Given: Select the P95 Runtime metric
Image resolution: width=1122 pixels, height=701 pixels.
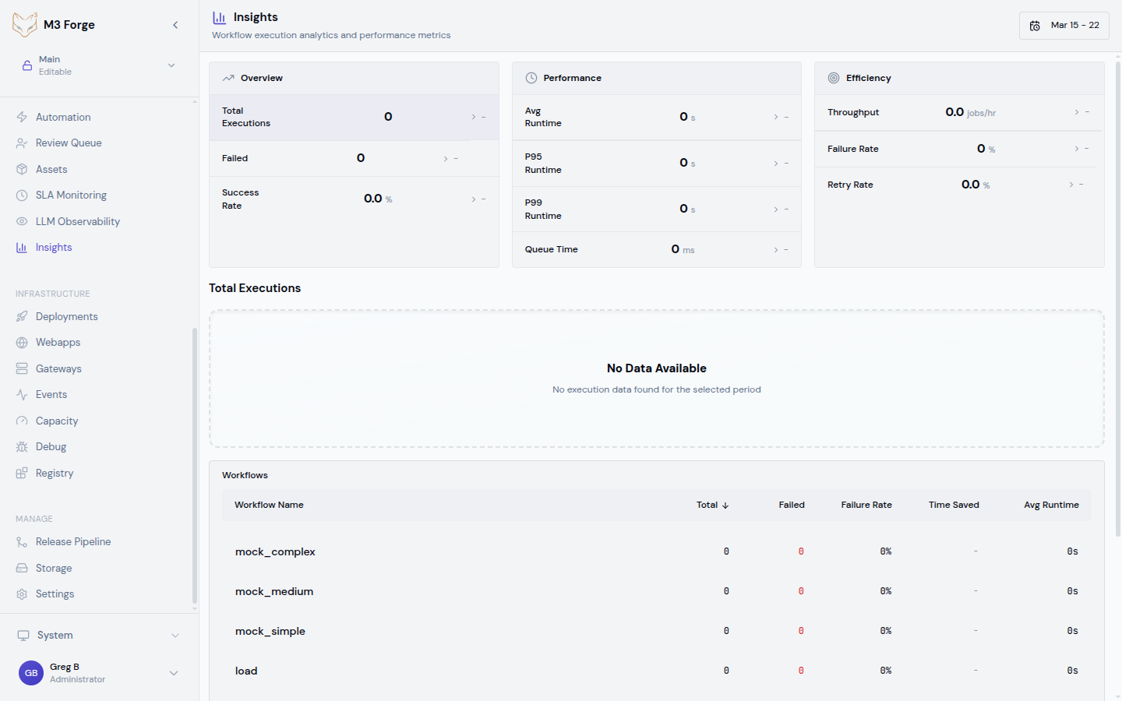Looking at the screenshot, I should (656, 163).
